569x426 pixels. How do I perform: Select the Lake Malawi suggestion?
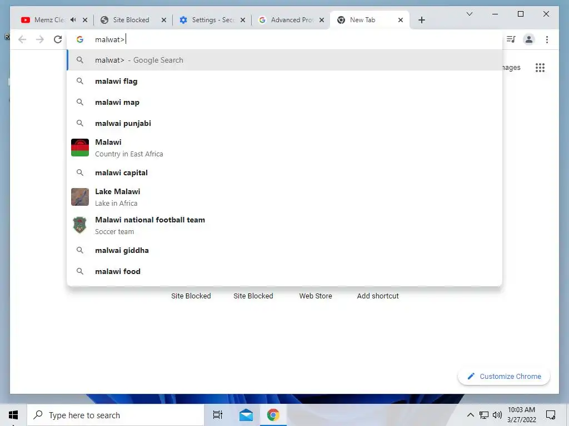click(x=285, y=197)
